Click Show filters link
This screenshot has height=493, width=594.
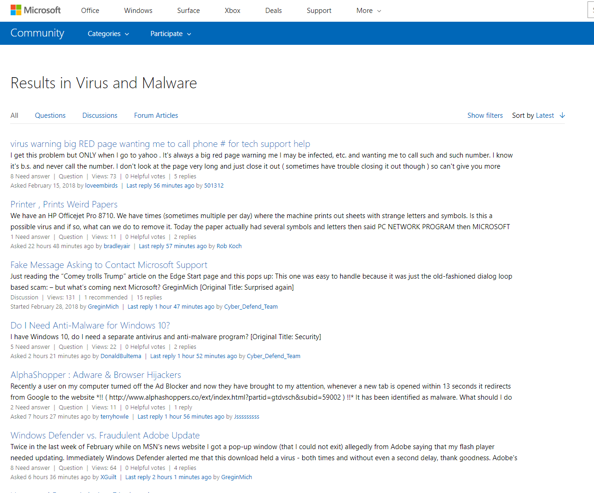[x=485, y=116]
